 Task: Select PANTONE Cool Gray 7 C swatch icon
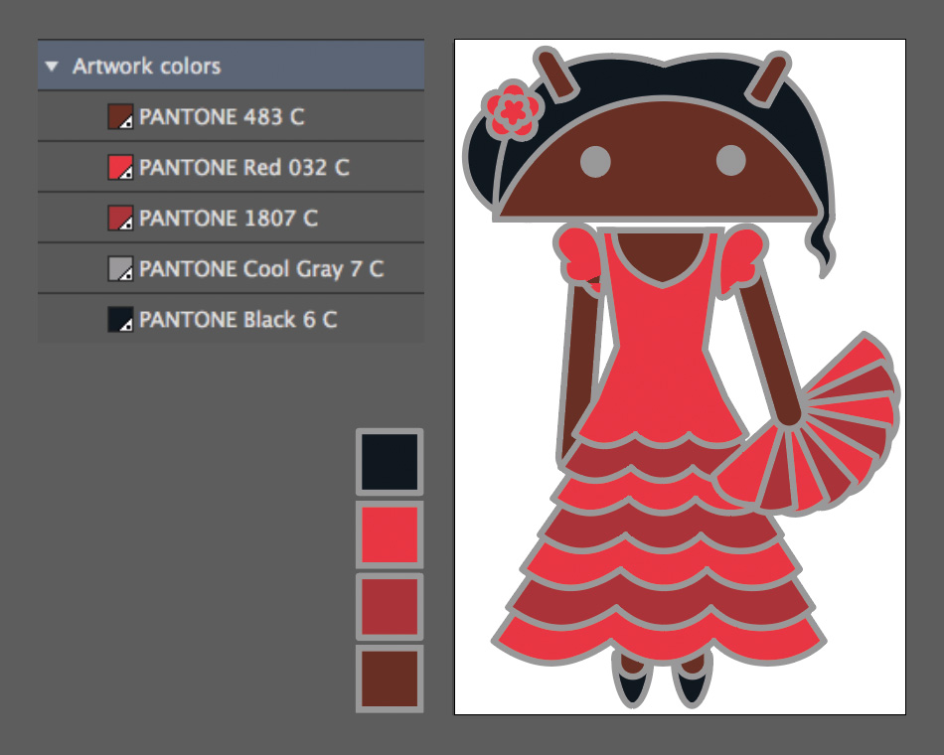coord(120,269)
